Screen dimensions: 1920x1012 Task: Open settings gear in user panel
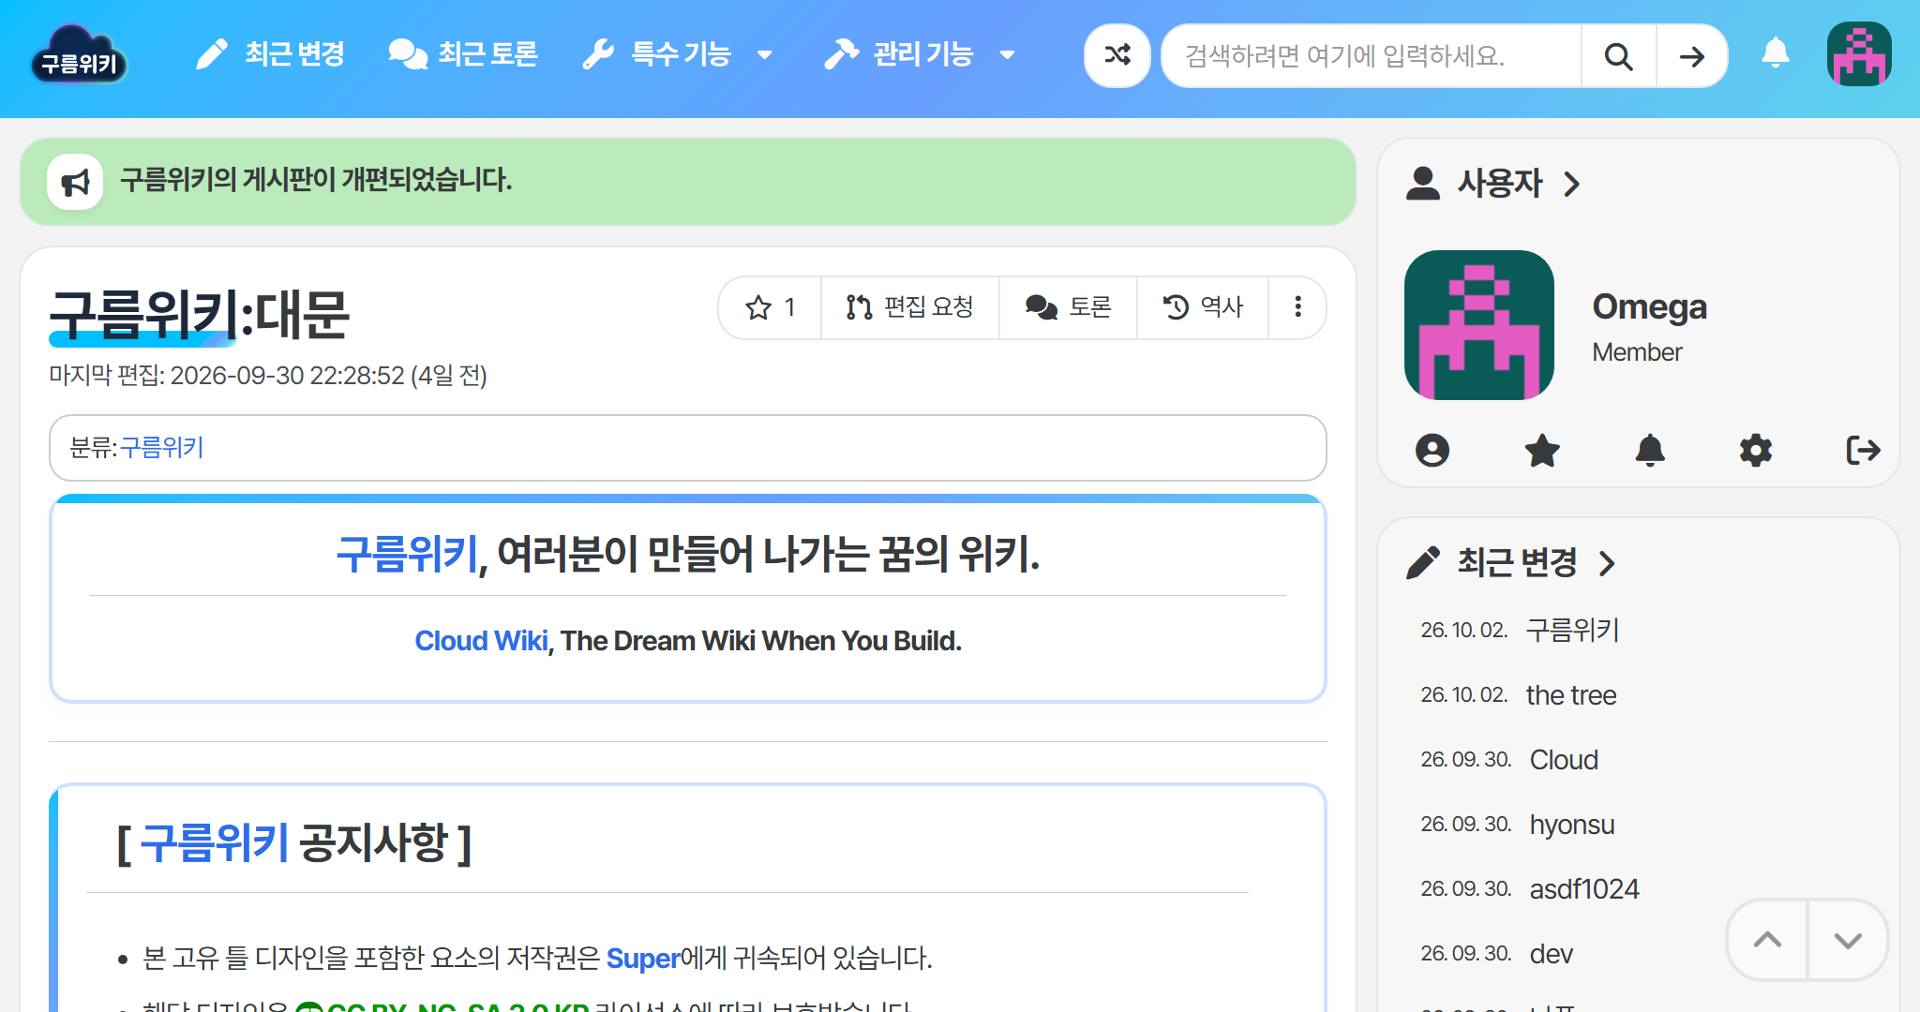(1756, 451)
